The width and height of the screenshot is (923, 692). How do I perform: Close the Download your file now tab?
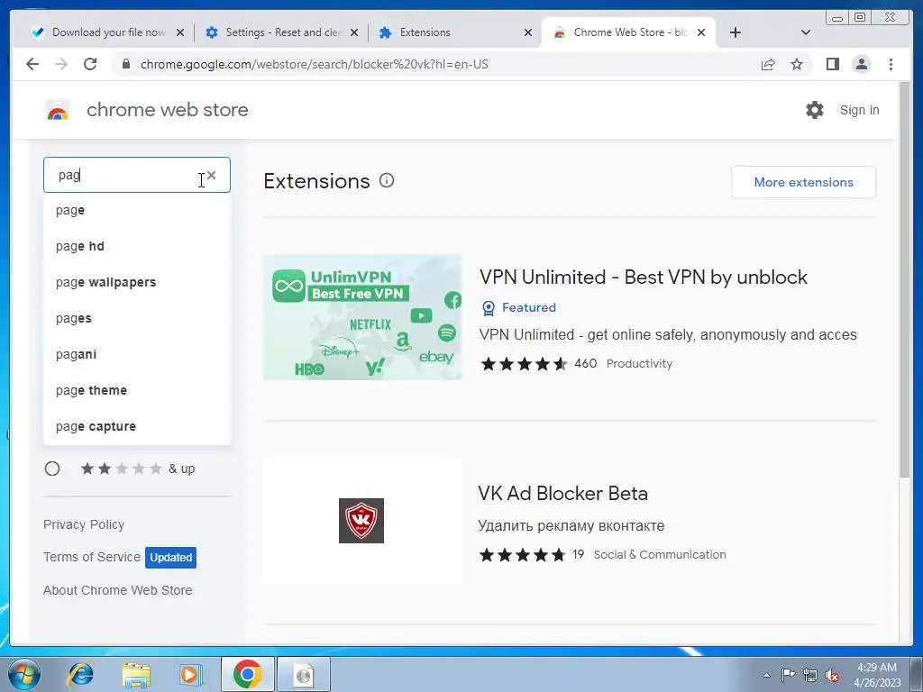tap(180, 32)
